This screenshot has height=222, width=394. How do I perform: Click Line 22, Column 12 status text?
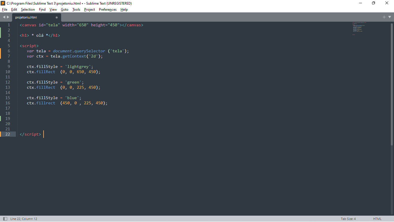tap(24, 219)
